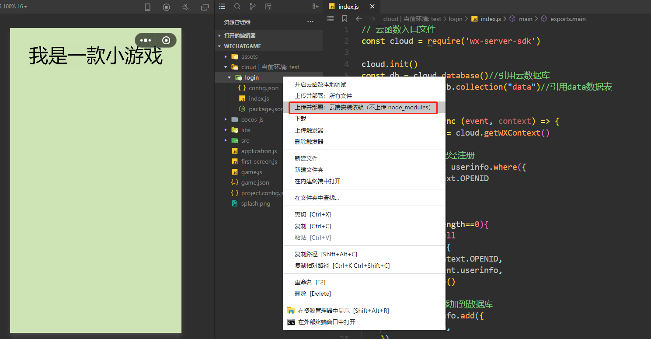Image resolution: width=651 pixels, height=339 pixels.
Task: Open the resource manager more options (…)
Action: (310, 22)
